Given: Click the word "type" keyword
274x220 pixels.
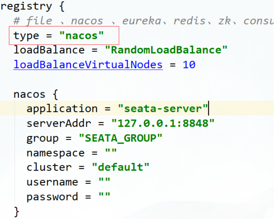Looking at the screenshot, I should point(26,36).
